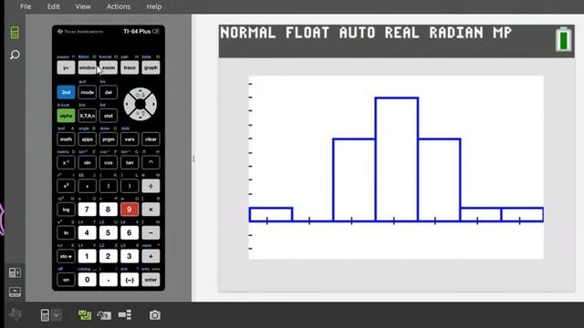Click the key press history toolbar icon
584x328 pixels.
coord(104,315)
